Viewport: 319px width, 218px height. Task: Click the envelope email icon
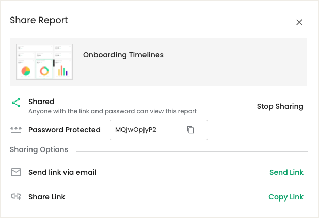(x=16, y=172)
